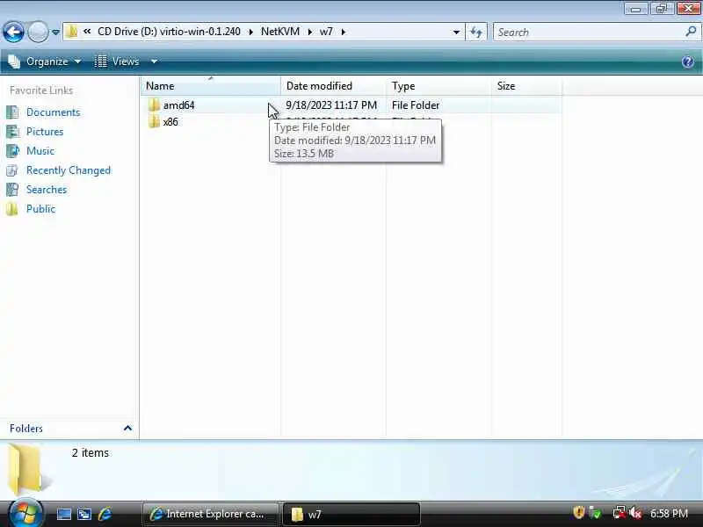Minimize the Explorer window

635,9
